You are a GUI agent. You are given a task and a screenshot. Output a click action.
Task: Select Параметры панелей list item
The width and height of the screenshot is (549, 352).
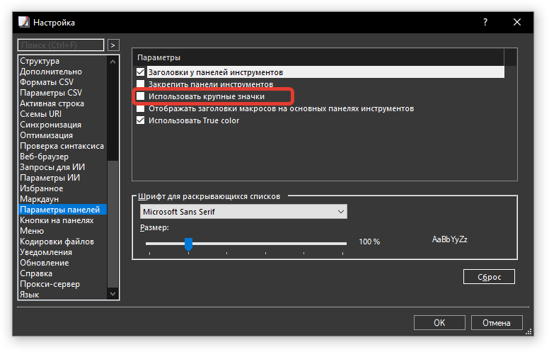coord(63,210)
